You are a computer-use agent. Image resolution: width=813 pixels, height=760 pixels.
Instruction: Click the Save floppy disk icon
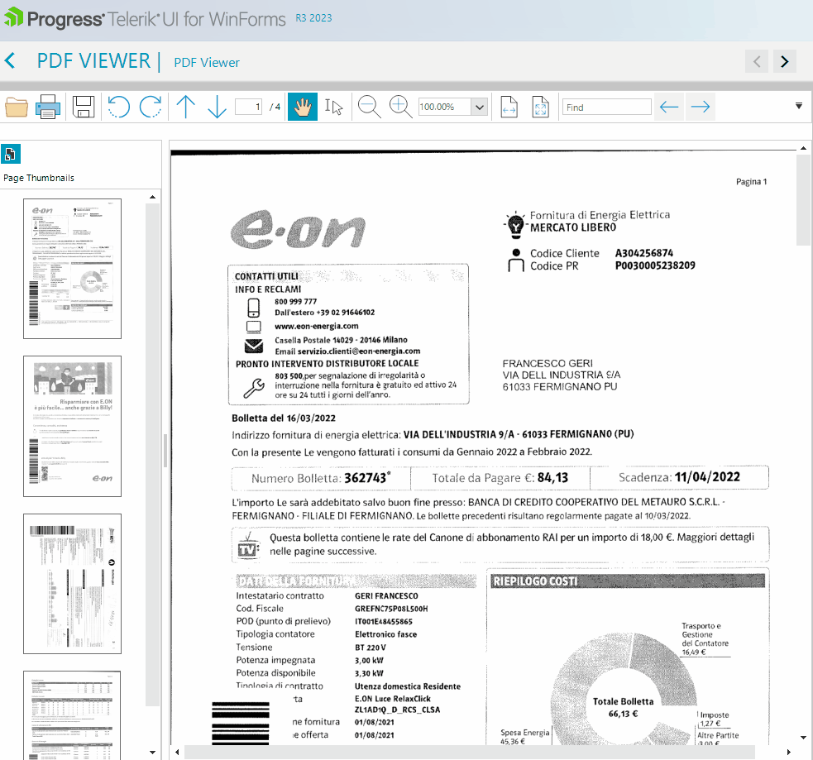[84, 107]
